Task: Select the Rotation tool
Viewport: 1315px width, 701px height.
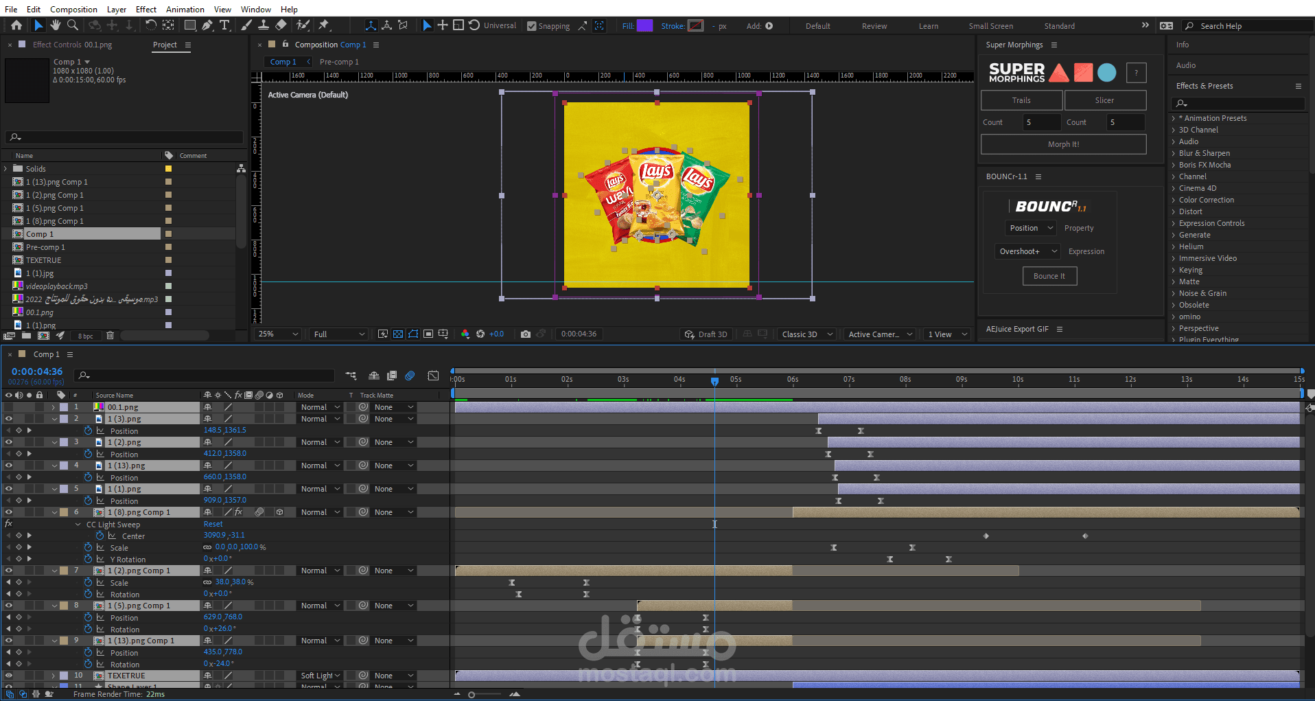Action: click(x=151, y=25)
